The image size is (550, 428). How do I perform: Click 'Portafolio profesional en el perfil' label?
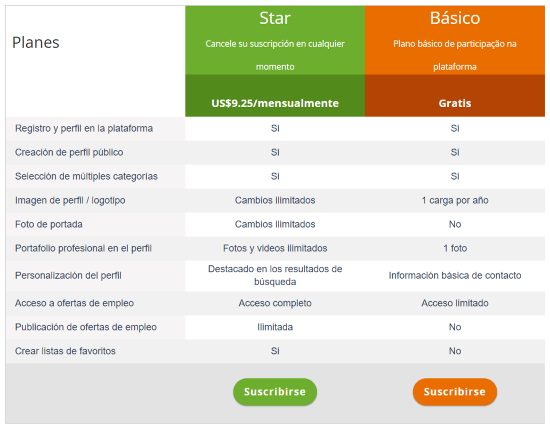84,248
